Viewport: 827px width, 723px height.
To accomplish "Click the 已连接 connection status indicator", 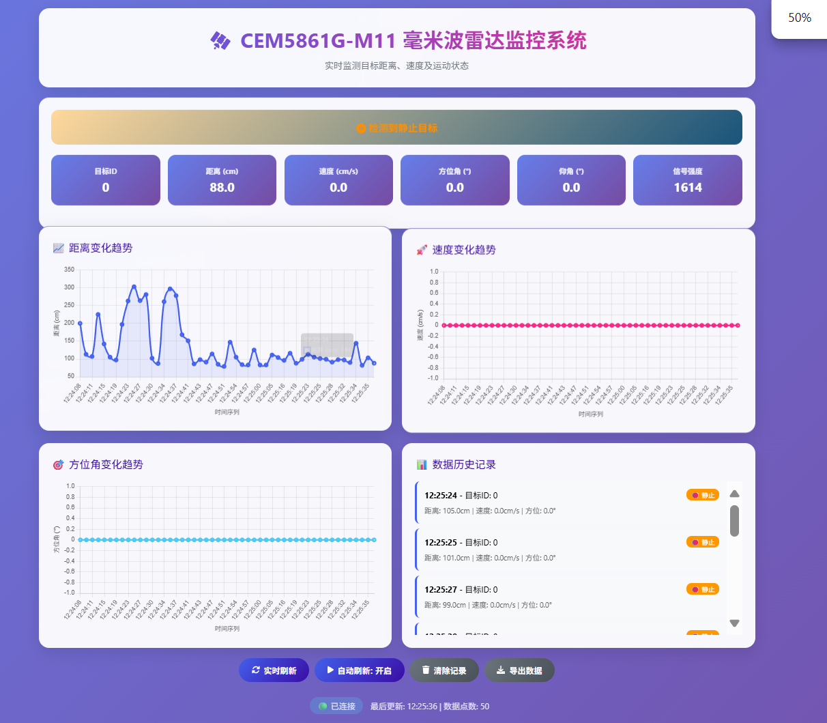I will point(336,706).
